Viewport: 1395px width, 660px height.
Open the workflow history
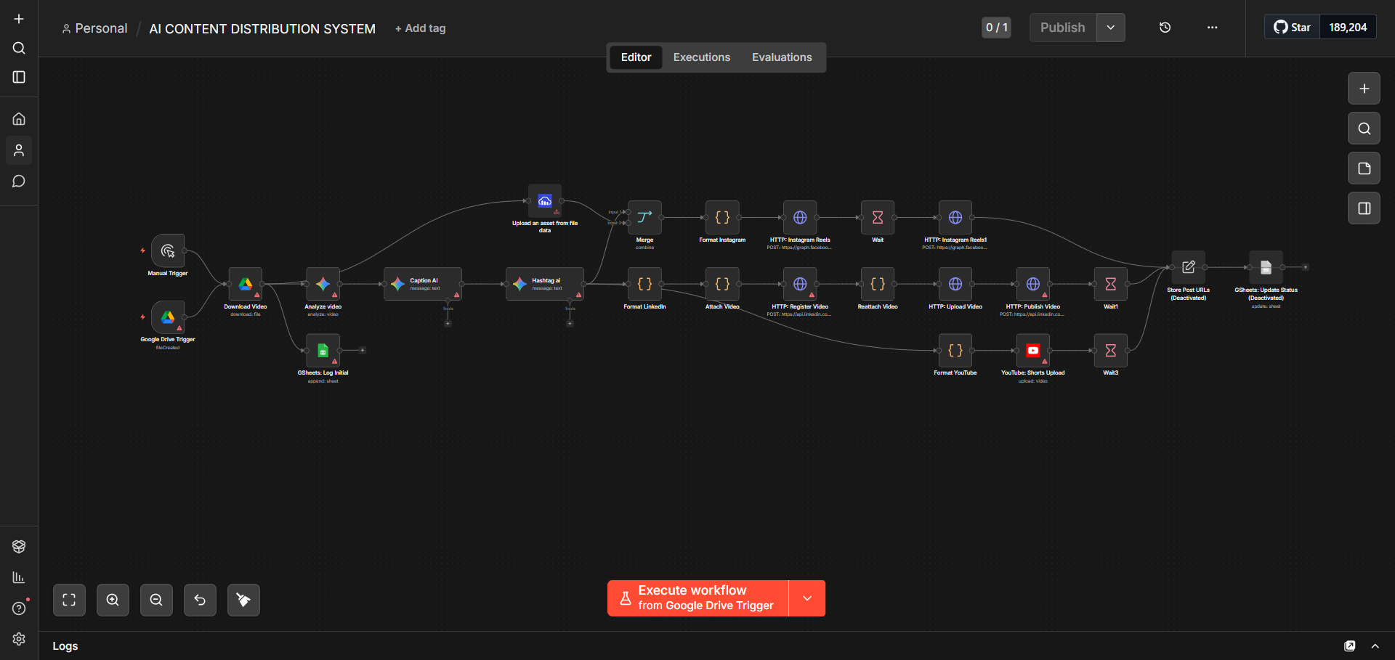pos(1165,28)
